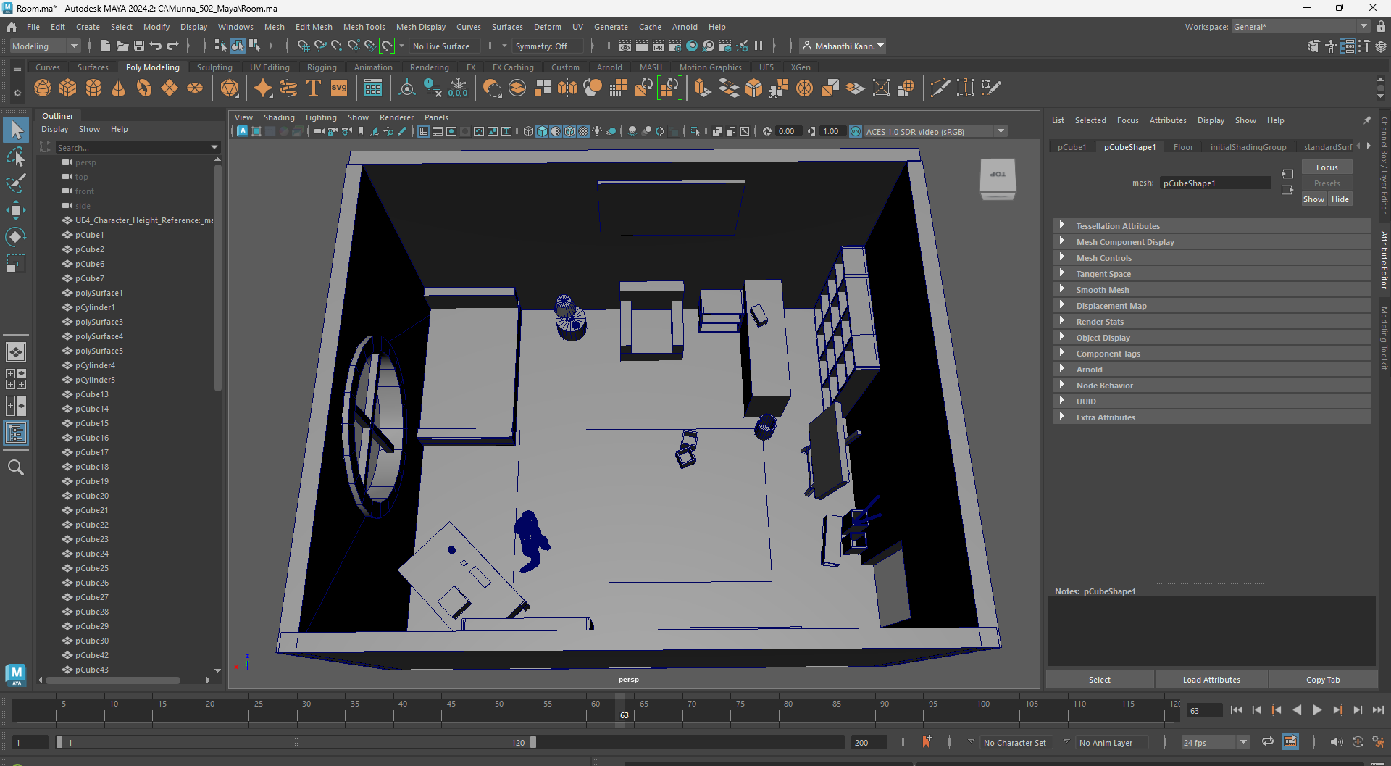Image resolution: width=1391 pixels, height=766 pixels.
Task: Toggle snap to curves
Action: click(320, 46)
